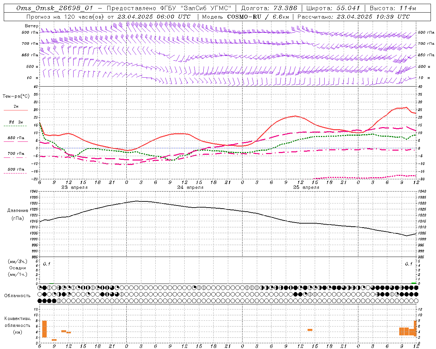
Task: Select the Td 2м dew point legend entry
Action: click(x=16, y=123)
